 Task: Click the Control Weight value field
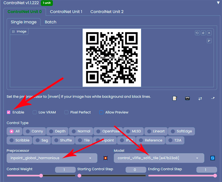(65, 170)
